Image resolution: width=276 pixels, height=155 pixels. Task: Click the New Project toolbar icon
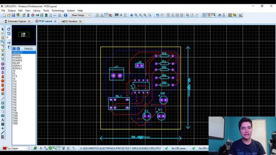tap(4, 15)
